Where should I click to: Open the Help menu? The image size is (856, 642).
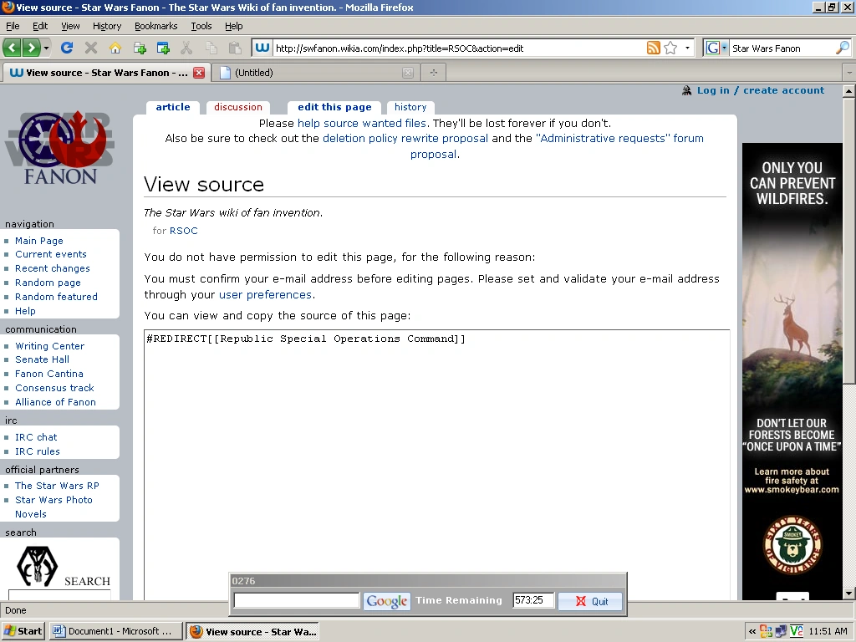point(234,26)
